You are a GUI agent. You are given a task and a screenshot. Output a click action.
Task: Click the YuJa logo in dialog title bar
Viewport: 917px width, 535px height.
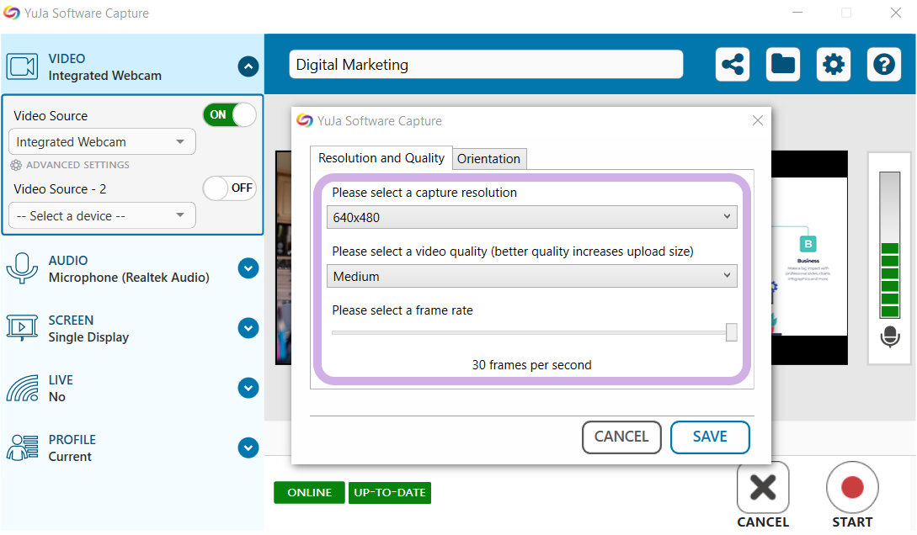pos(305,120)
